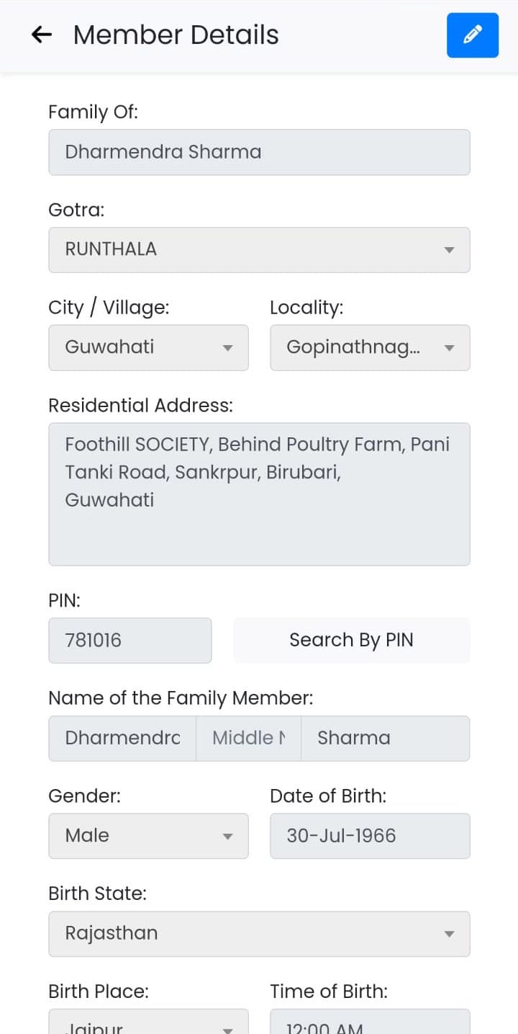Expand the Birth State Rajasthan dropdown

tap(259, 934)
